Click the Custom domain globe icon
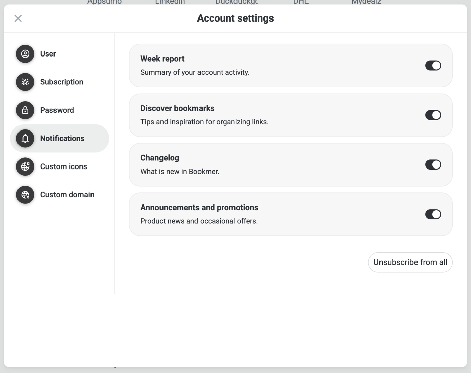The height and width of the screenshot is (373, 471). 25,195
